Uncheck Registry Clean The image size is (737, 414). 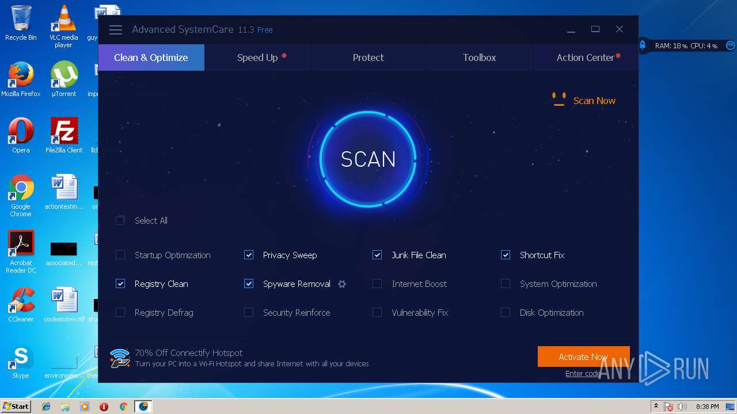tap(120, 284)
